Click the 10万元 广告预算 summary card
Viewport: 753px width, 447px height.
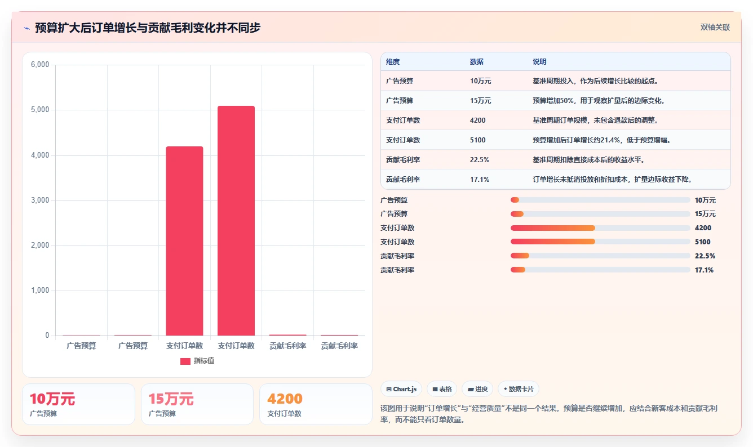pyautogui.click(x=78, y=404)
